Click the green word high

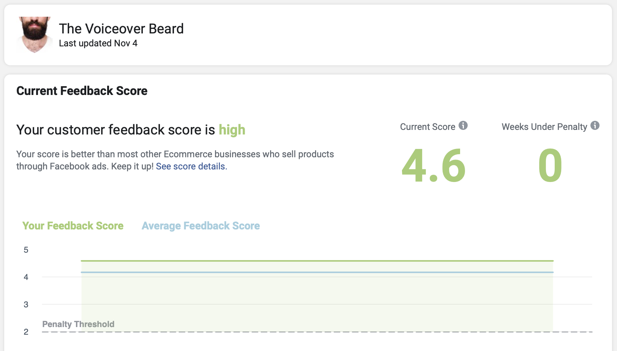(x=232, y=130)
